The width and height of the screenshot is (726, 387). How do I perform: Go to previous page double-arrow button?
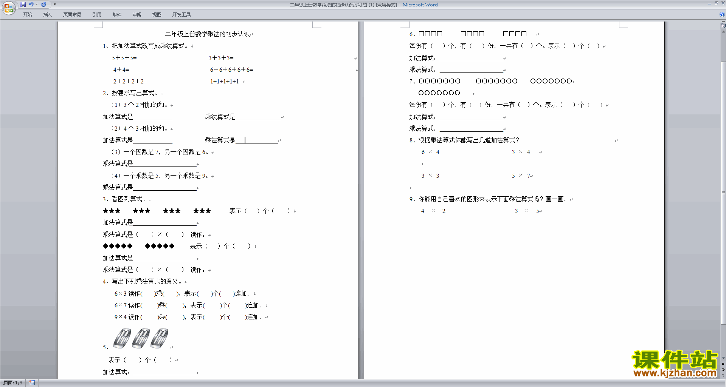(723, 364)
